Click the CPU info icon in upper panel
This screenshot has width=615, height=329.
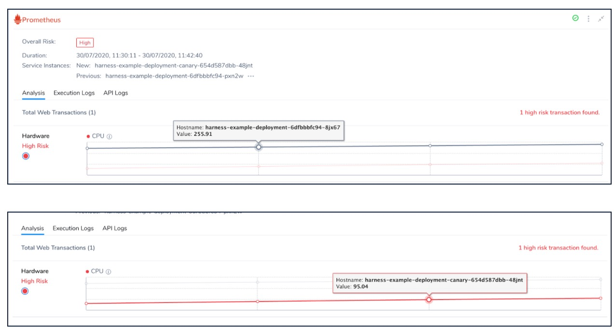(x=109, y=136)
